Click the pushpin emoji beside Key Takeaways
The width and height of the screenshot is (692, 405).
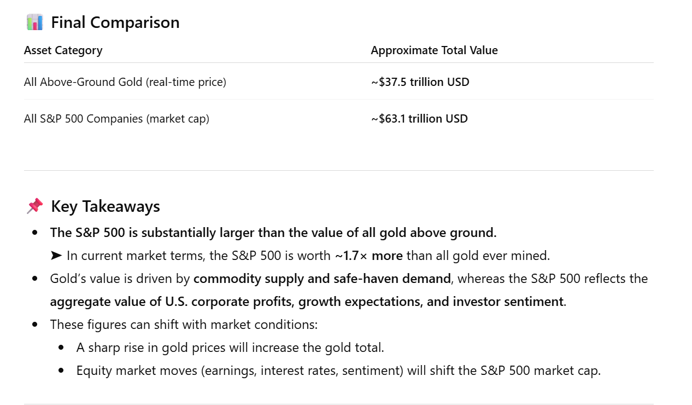tap(34, 206)
